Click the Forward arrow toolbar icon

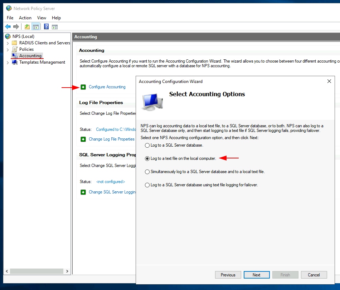click(x=16, y=26)
